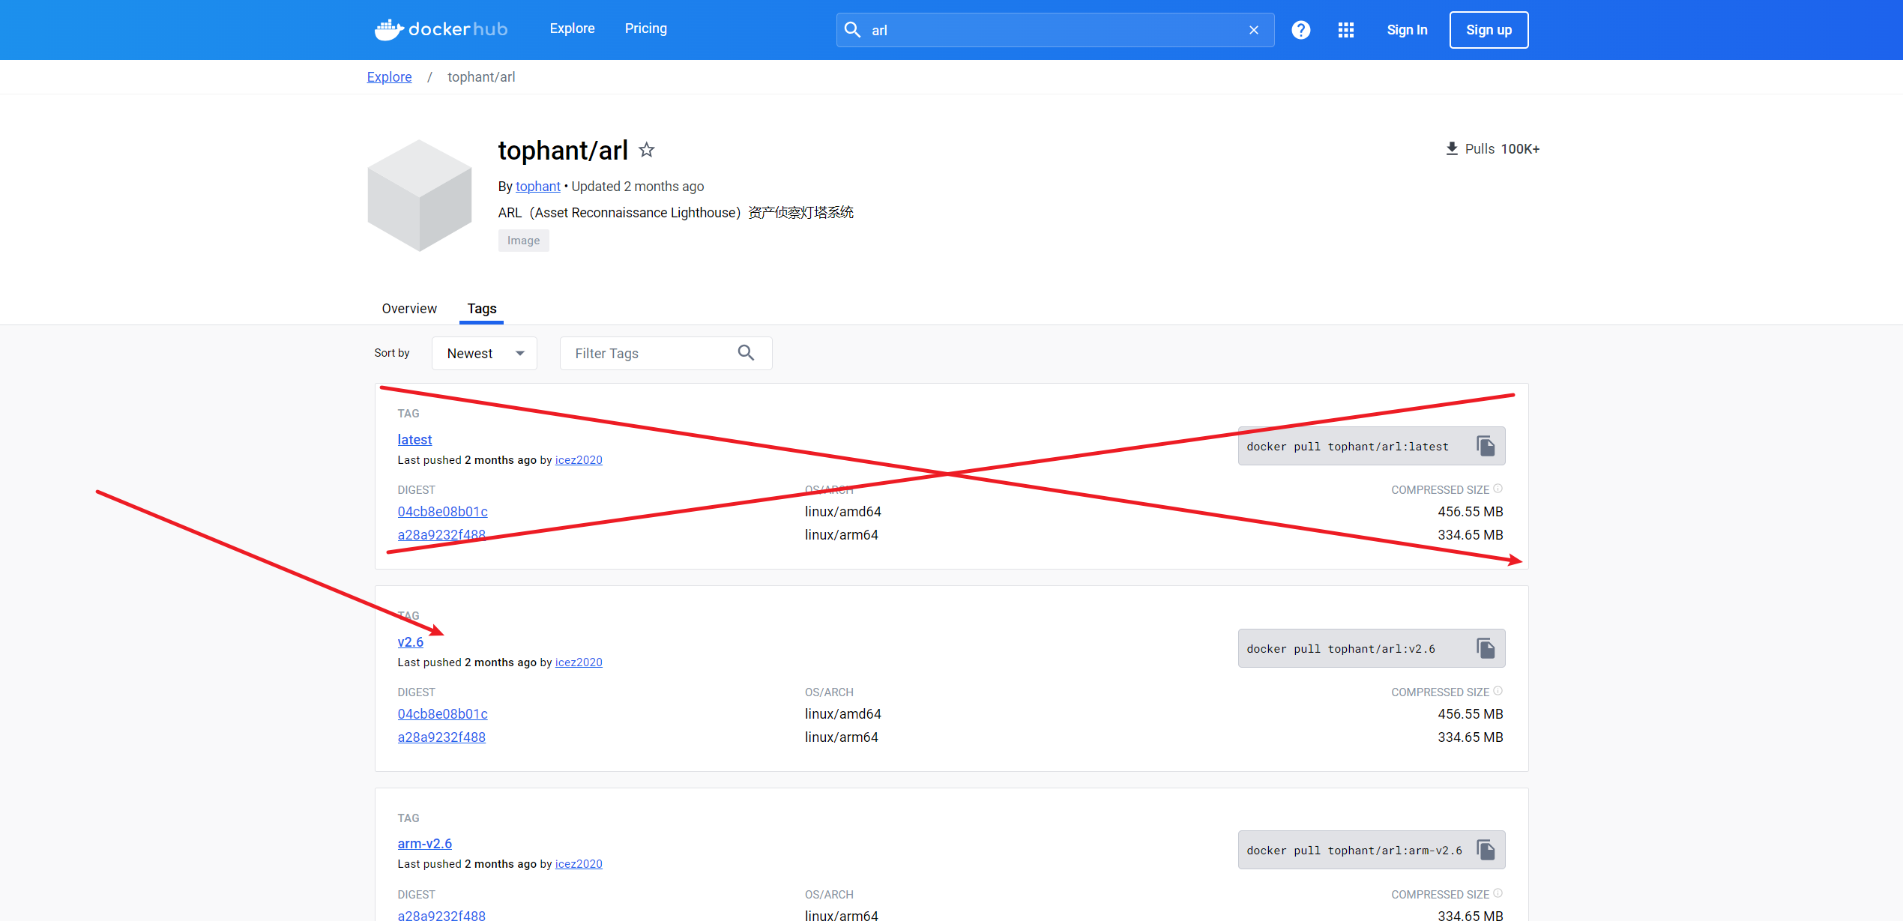Click the Sign up button

point(1489,30)
